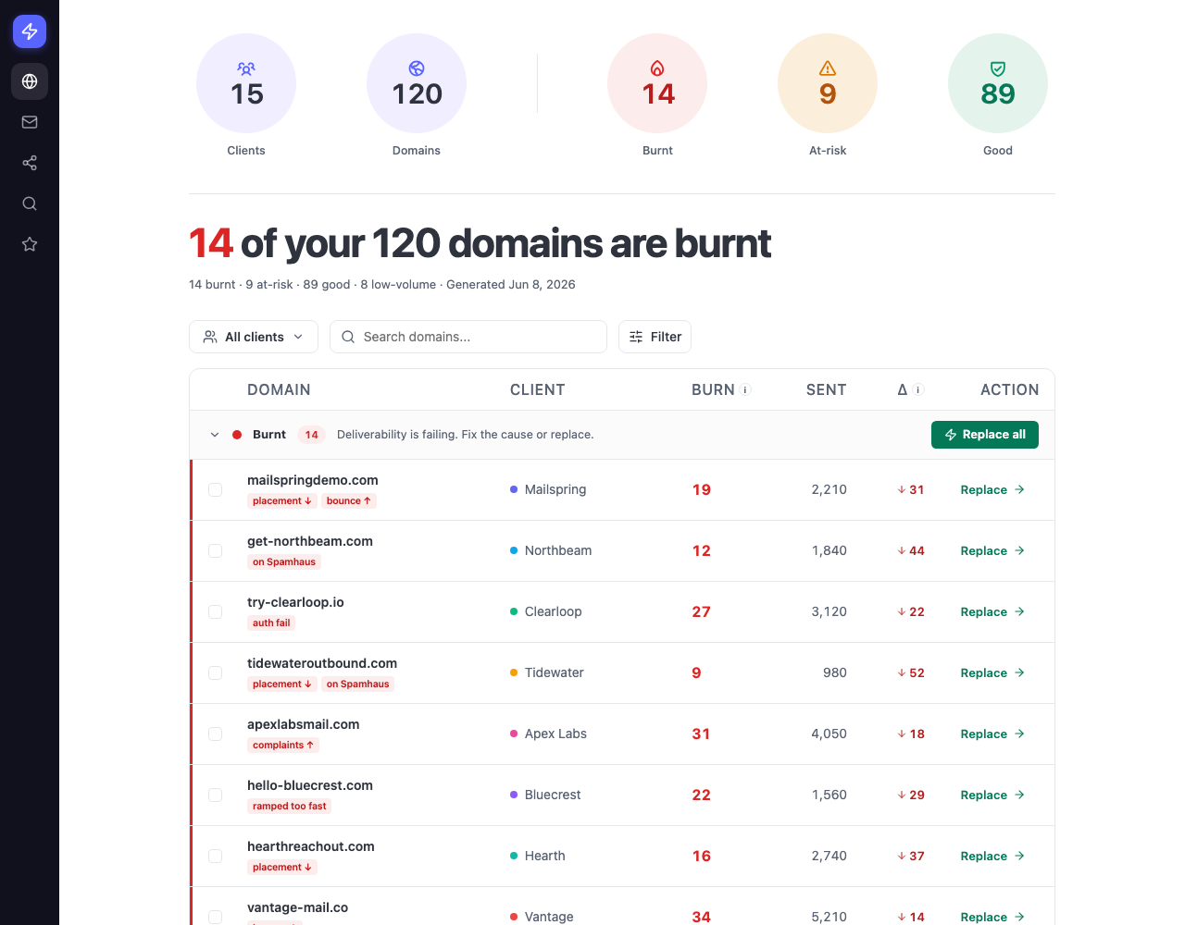
Task: Click the Tidewater client orange dot
Action: (514, 672)
